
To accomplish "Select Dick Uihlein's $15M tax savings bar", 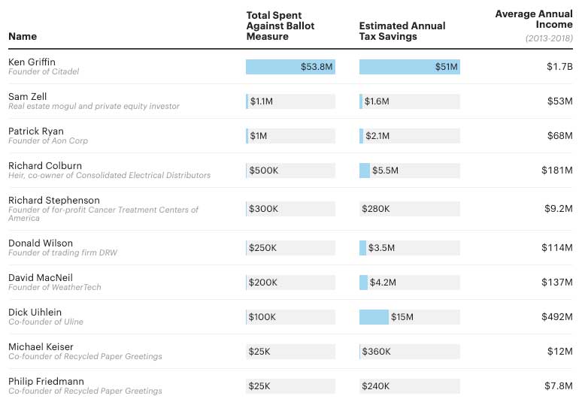I will [410, 317].
